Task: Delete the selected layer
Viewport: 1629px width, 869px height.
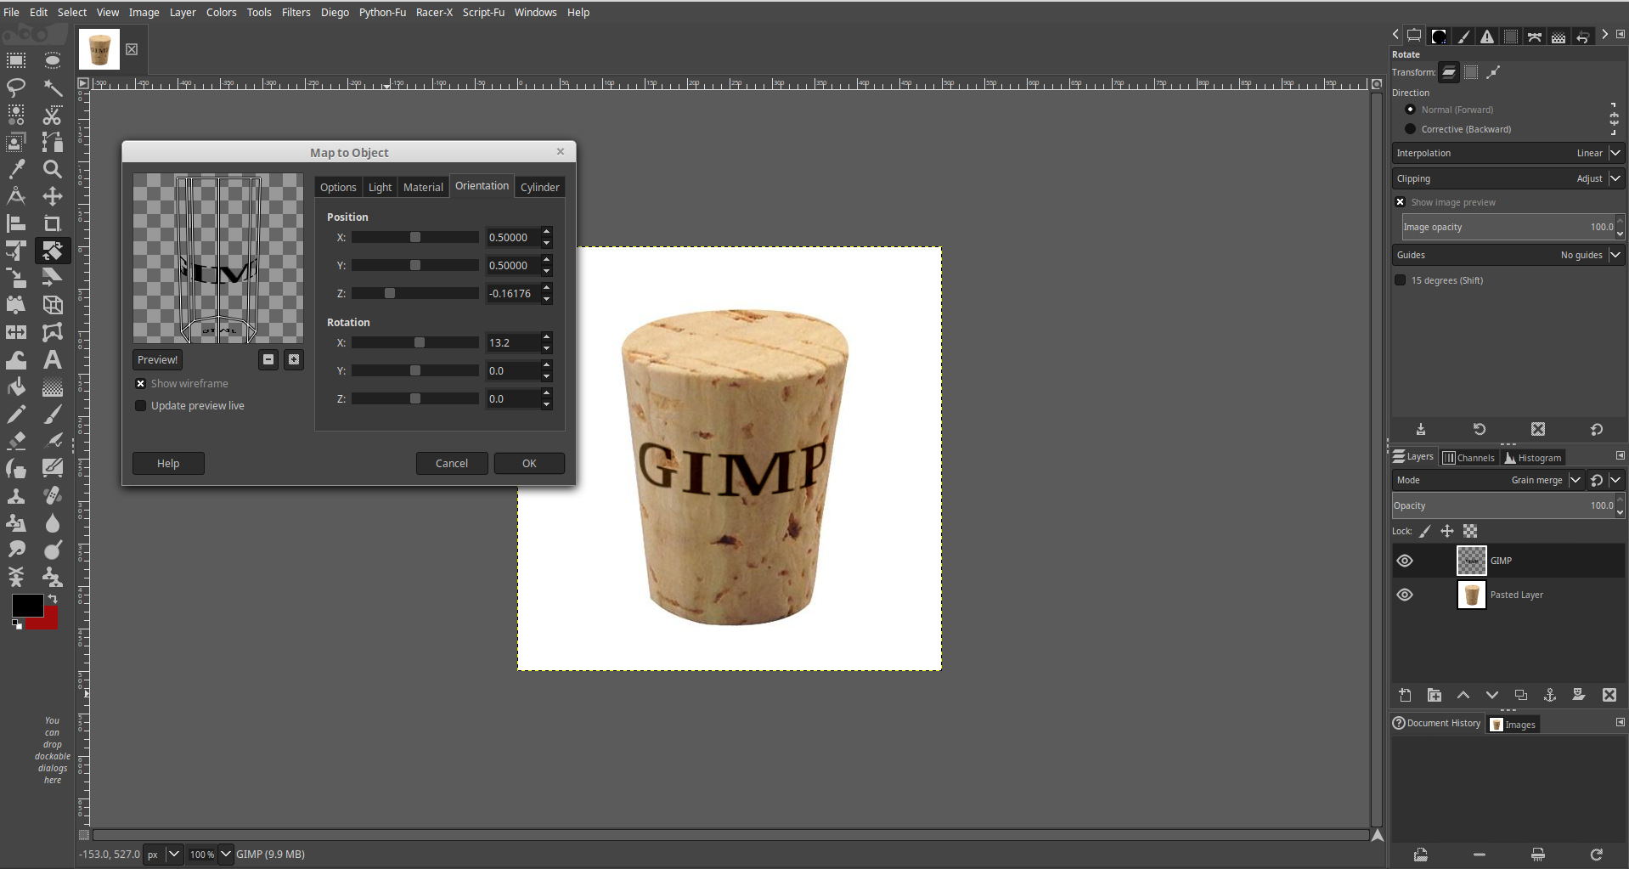Action: [1609, 695]
